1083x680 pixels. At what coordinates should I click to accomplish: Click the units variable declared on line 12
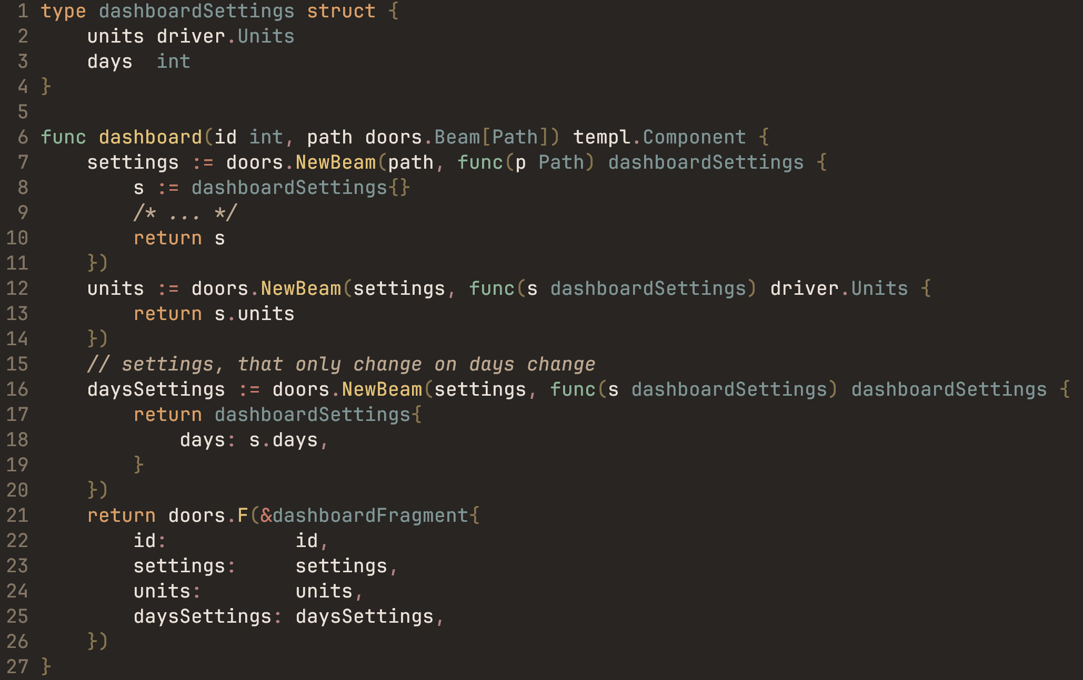click(x=115, y=289)
